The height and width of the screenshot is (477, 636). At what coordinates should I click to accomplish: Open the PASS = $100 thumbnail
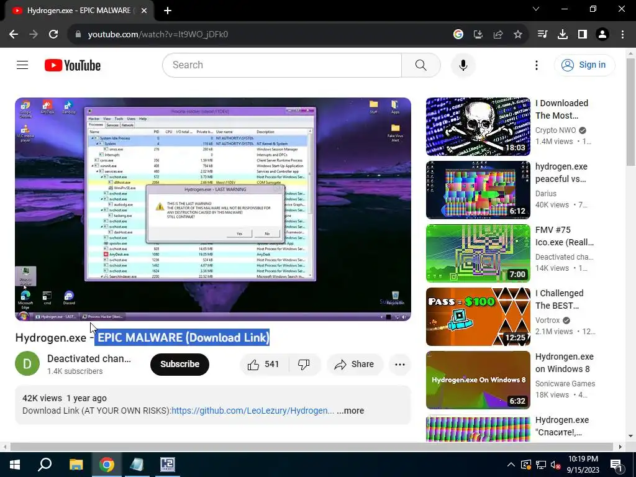coord(478,316)
